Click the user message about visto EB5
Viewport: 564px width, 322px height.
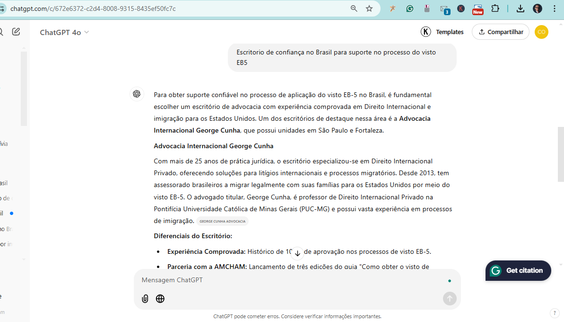[x=342, y=57]
